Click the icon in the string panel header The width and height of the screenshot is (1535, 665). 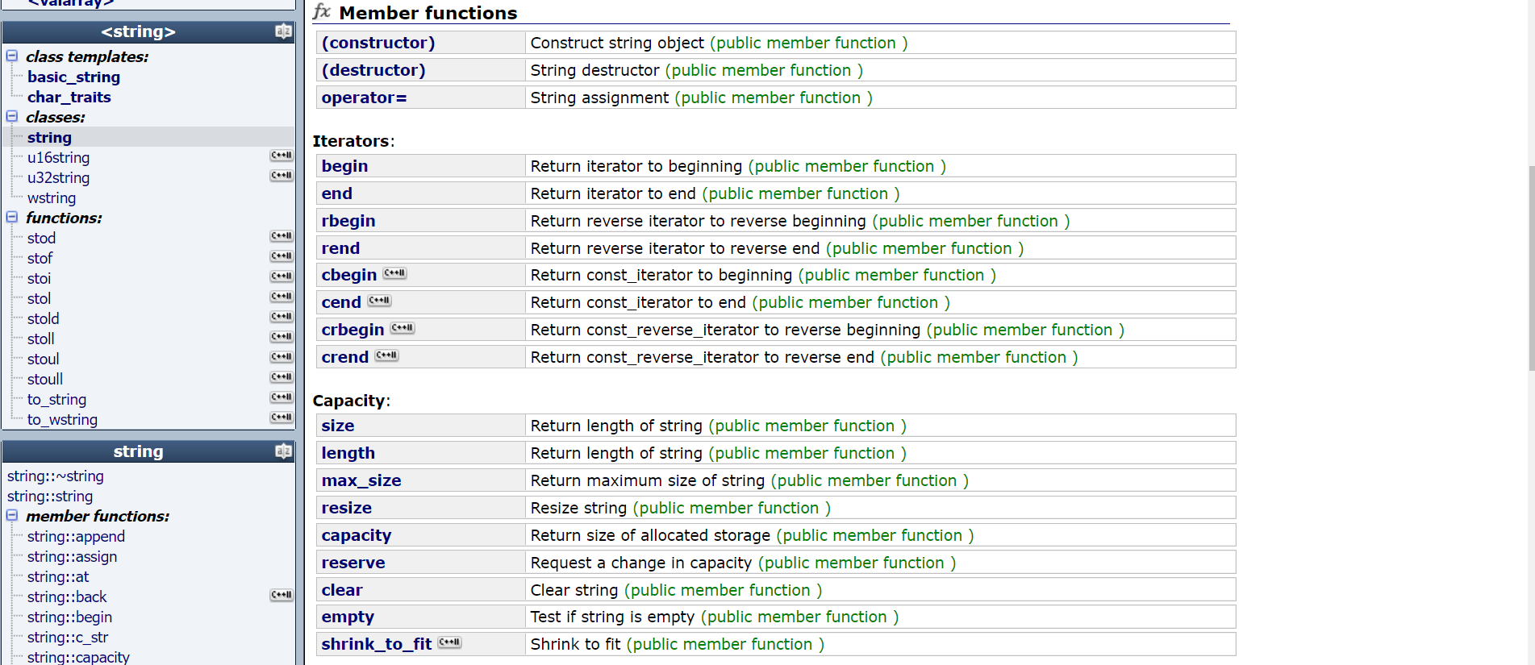click(283, 451)
